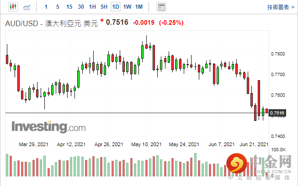Select the 5 minute timeframe
This screenshot has width=298, height=186.
click(x=58, y=7)
